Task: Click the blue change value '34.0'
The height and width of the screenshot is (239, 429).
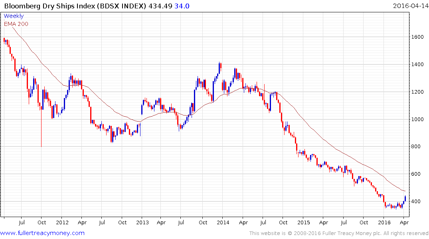Action: tap(182, 6)
